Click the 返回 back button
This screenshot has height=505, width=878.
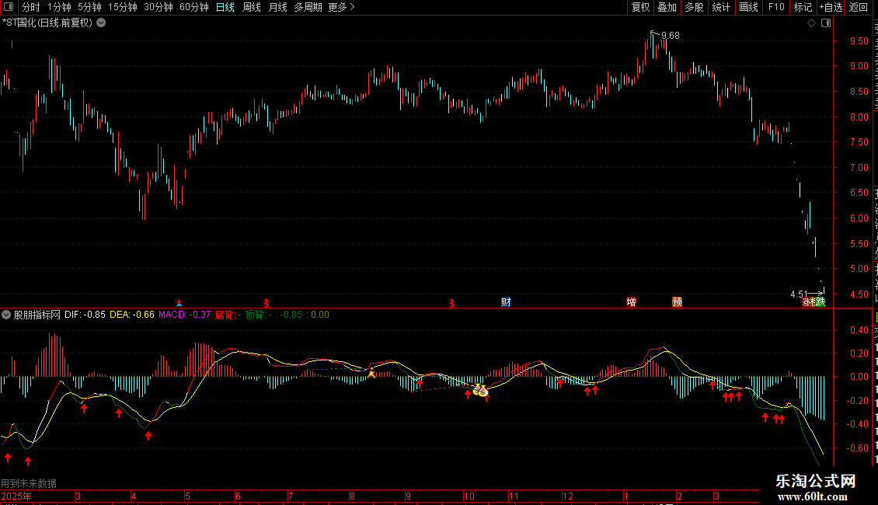pos(858,7)
